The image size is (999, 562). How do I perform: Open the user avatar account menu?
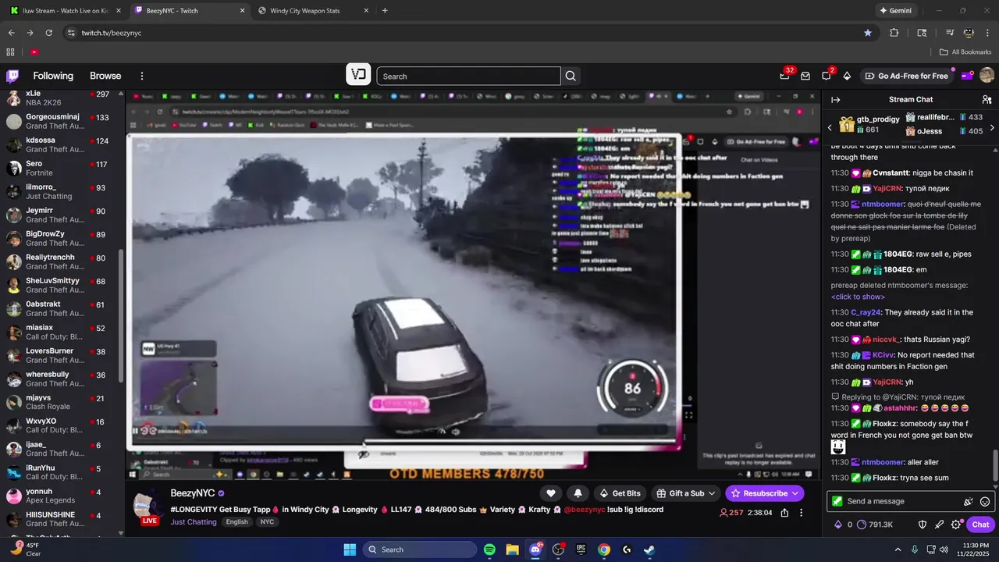point(987,76)
